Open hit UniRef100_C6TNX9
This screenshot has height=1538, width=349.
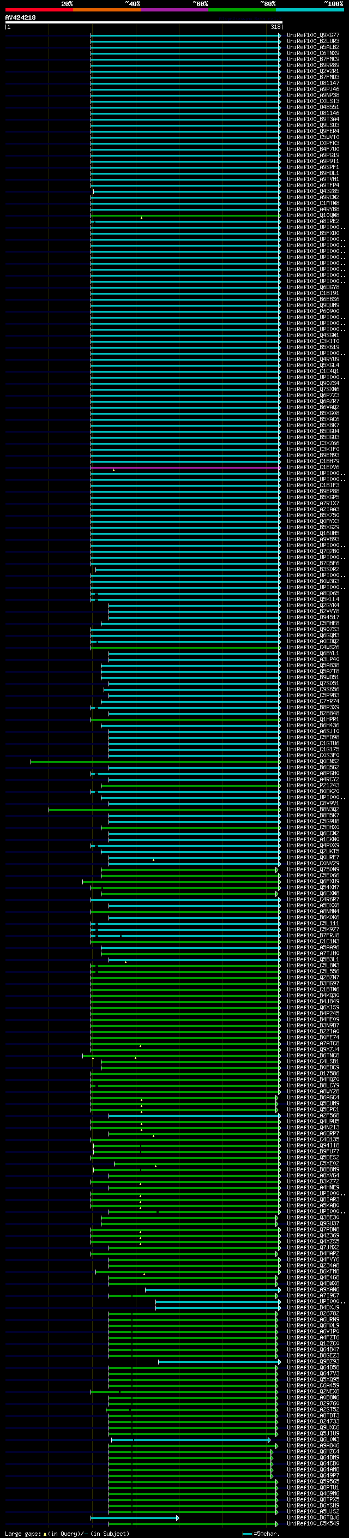click(x=312, y=53)
